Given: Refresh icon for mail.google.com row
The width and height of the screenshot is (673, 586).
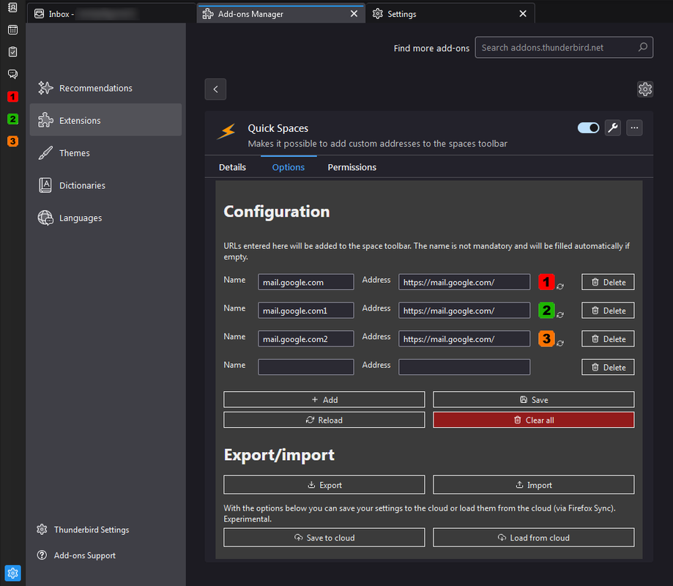Looking at the screenshot, I should (560, 286).
